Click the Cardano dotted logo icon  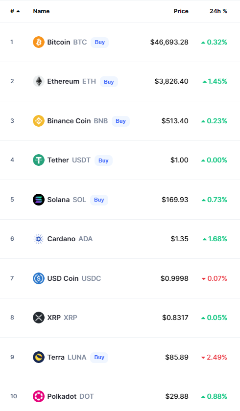click(x=39, y=239)
